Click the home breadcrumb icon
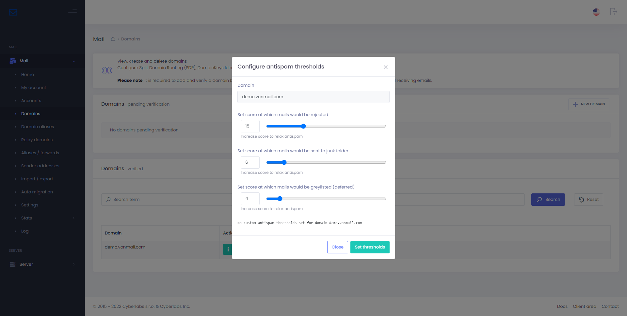Image resolution: width=627 pixels, height=316 pixels. (x=113, y=39)
